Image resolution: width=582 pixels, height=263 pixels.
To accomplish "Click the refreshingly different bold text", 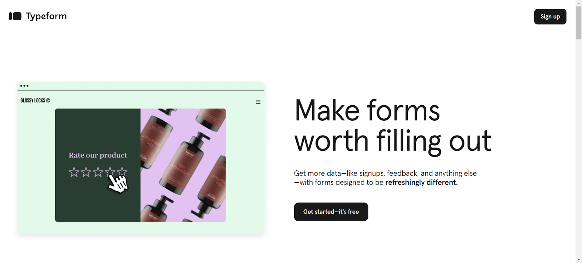I will click(x=421, y=182).
